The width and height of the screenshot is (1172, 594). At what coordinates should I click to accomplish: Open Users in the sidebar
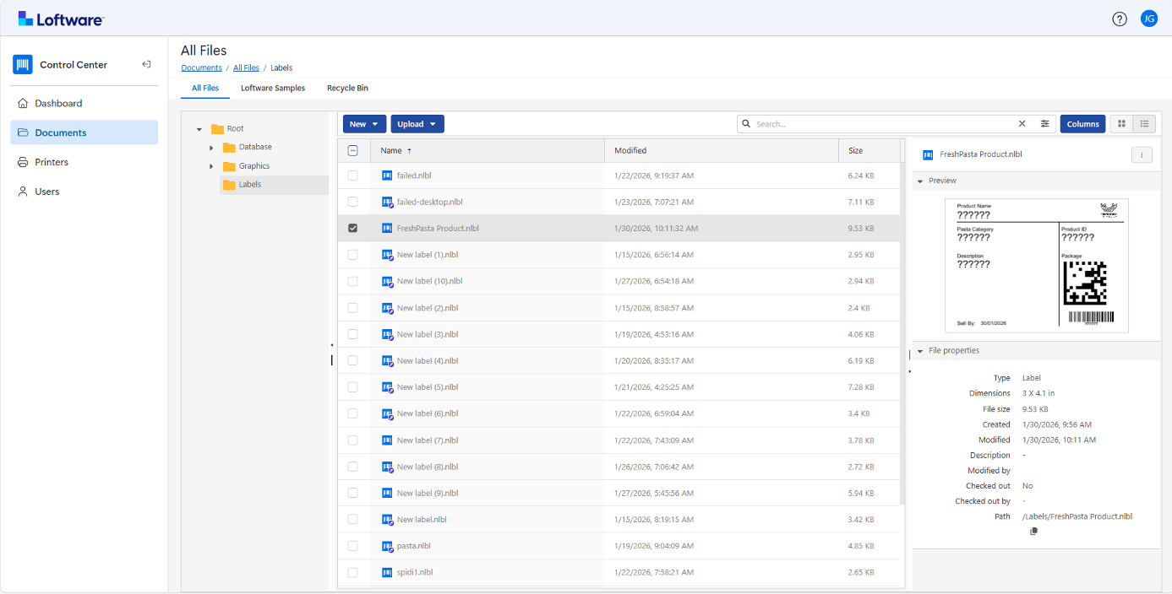coord(84,192)
